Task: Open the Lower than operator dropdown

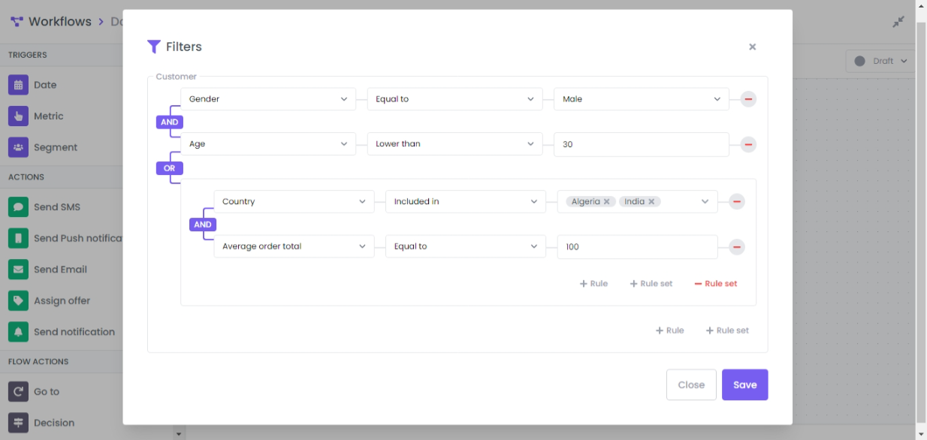Action: pyautogui.click(x=454, y=144)
